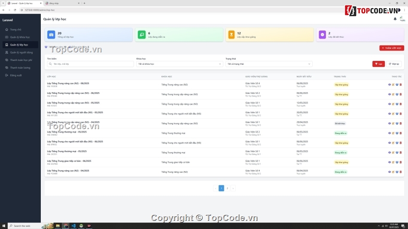
Task: Delete the N2 08/2025 class
Action: [x=401, y=84]
